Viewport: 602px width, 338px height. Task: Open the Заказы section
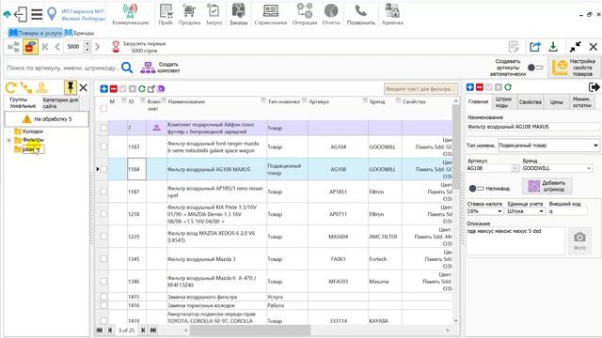(238, 14)
